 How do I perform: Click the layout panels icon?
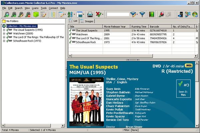tap(79, 15)
